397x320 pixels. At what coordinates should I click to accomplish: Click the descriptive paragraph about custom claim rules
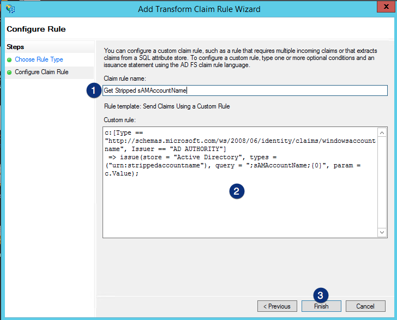[x=240, y=58]
